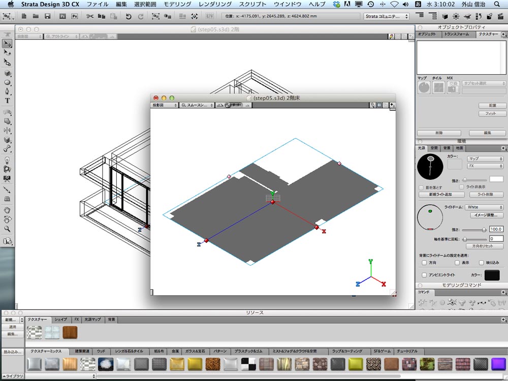This screenshot has height=381, width=508.
Task: Create a new document with the toolbar icon
Action: [24, 16]
